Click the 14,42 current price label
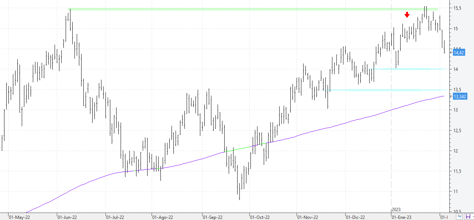The width and height of the screenshot is (474, 220). (x=459, y=53)
